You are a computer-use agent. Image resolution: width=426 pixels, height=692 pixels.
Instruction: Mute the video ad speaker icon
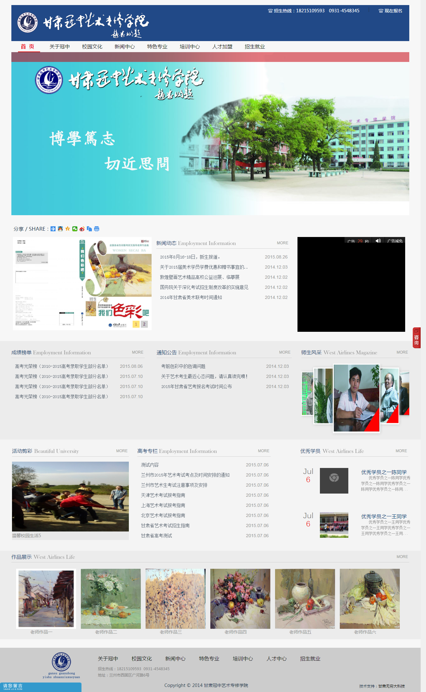tap(378, 241)
